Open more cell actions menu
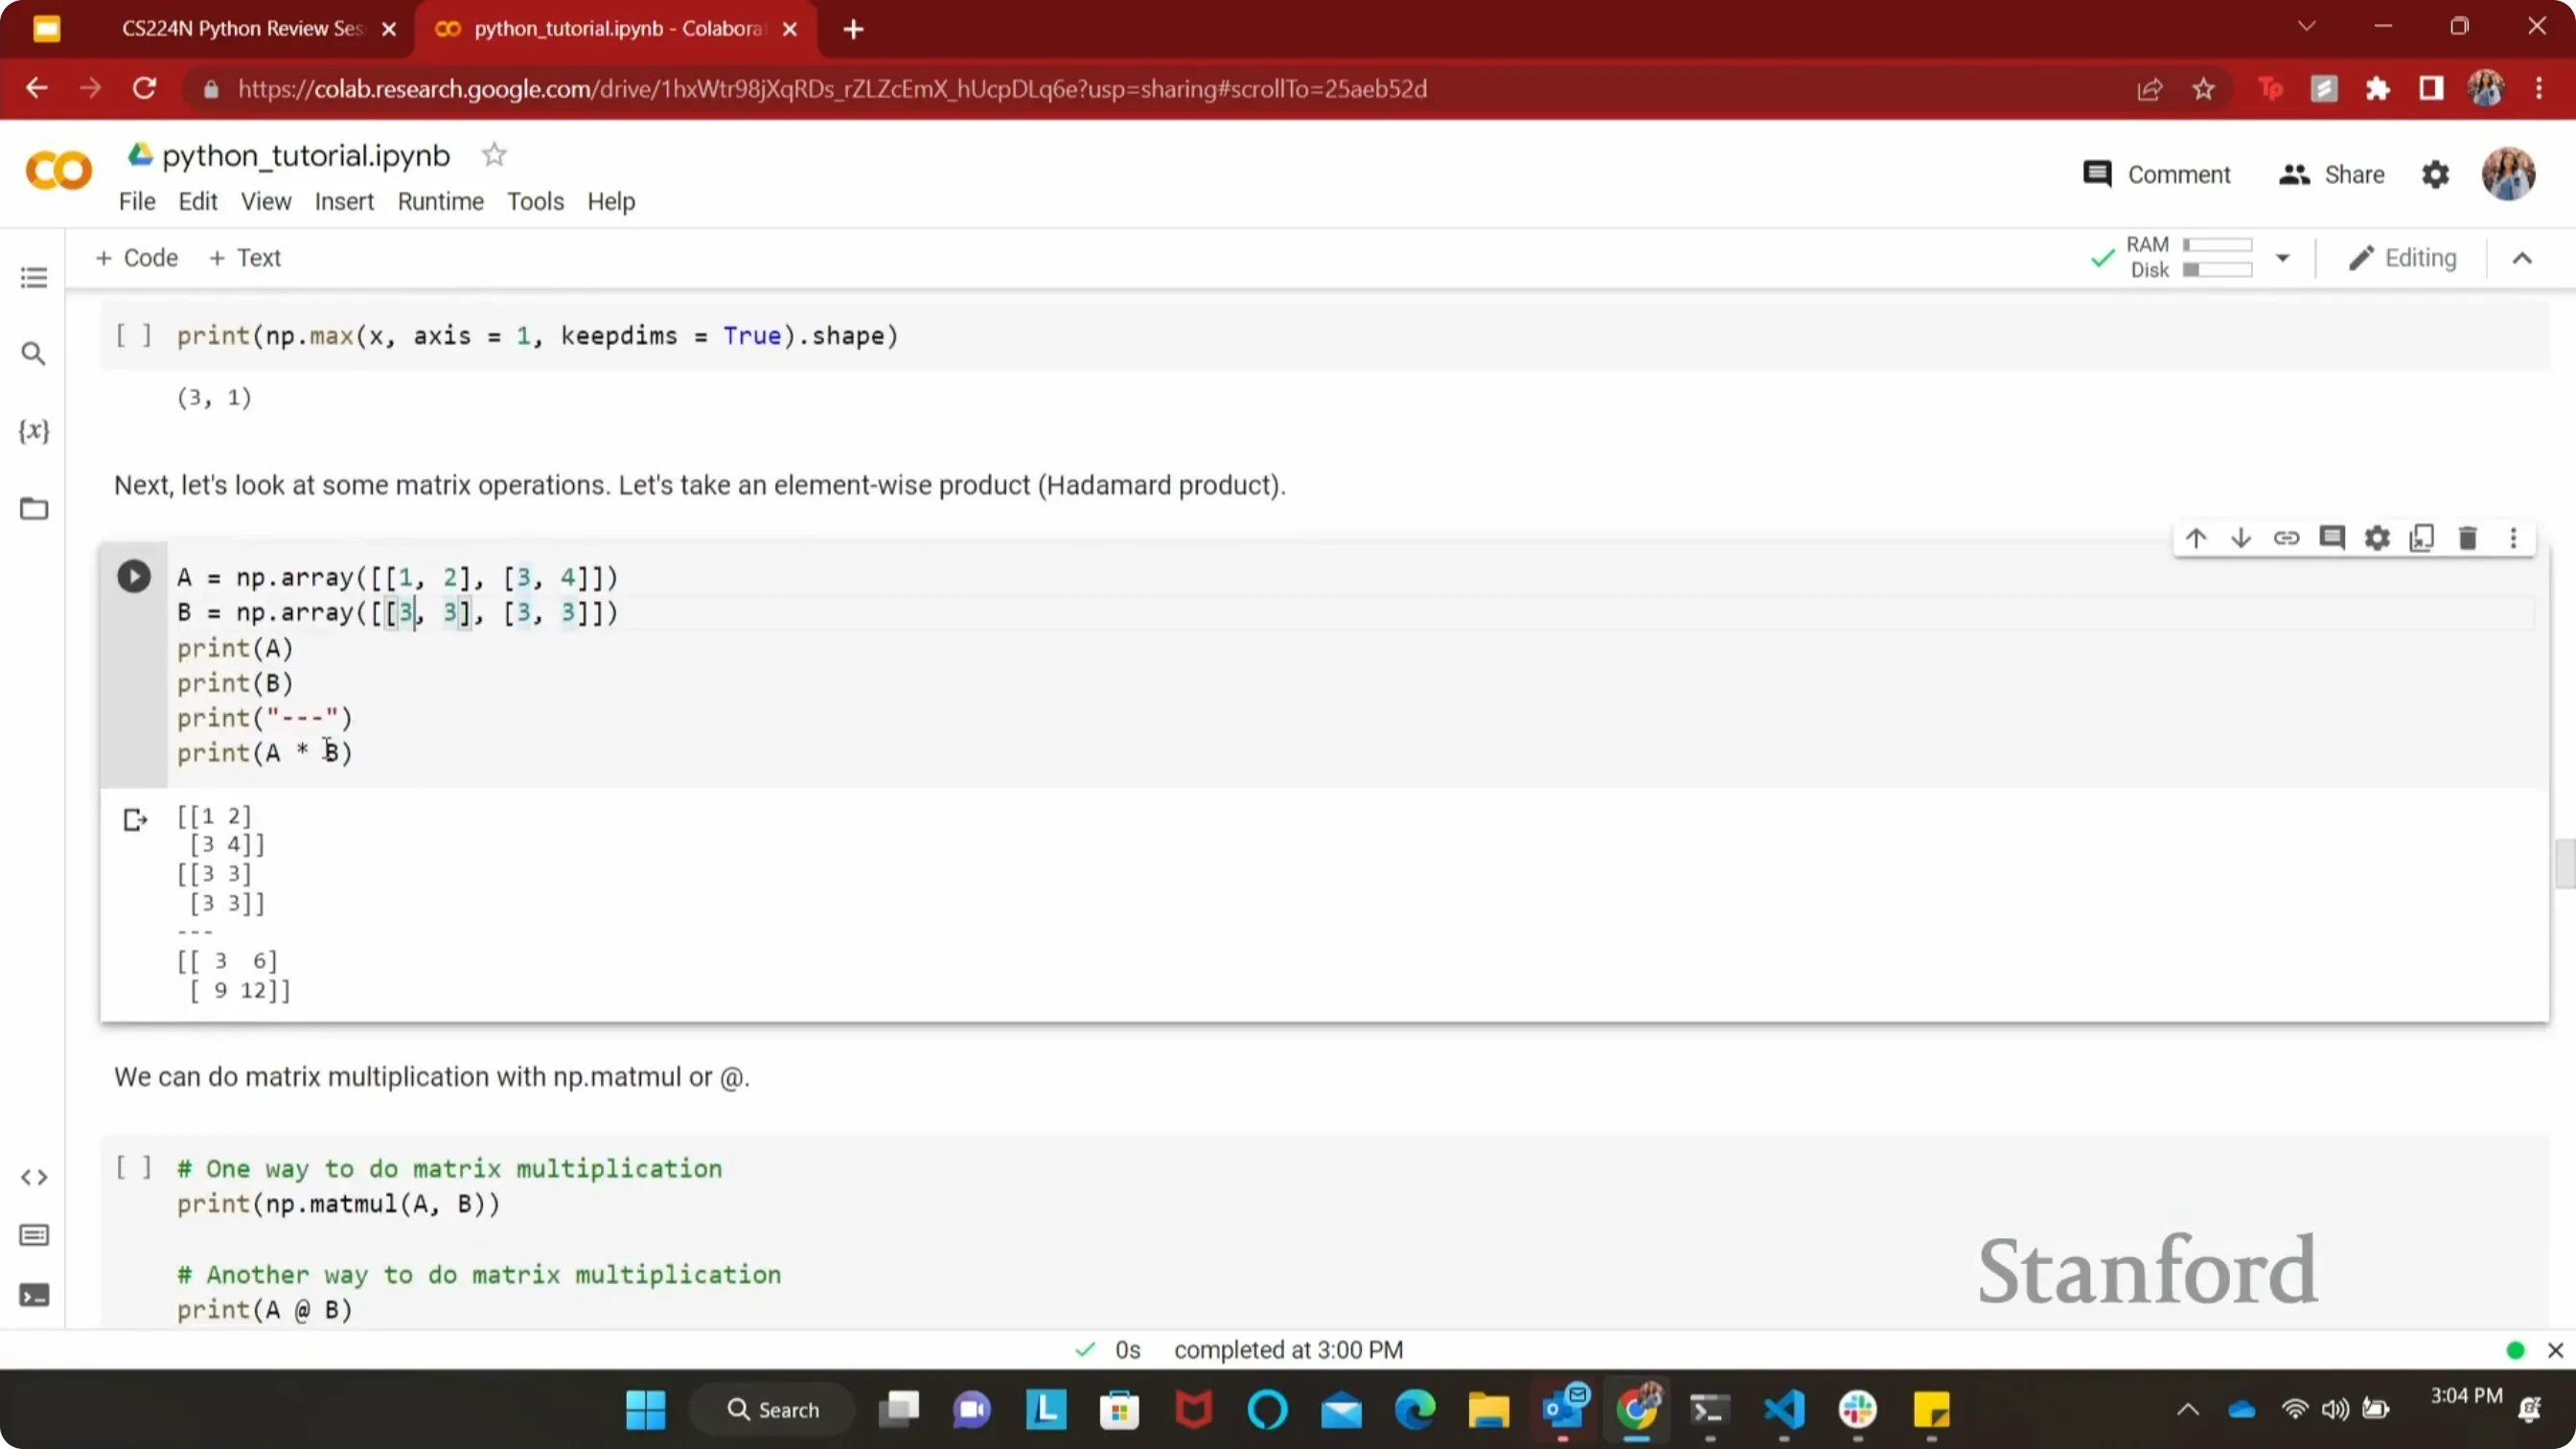Image resolution: width=2576 pixels, height=1449 pixels. pyautogui.click(x=2514, y=539)
